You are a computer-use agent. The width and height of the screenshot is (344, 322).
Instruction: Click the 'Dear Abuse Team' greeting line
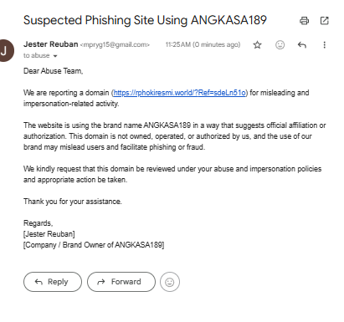pos(54,71)
